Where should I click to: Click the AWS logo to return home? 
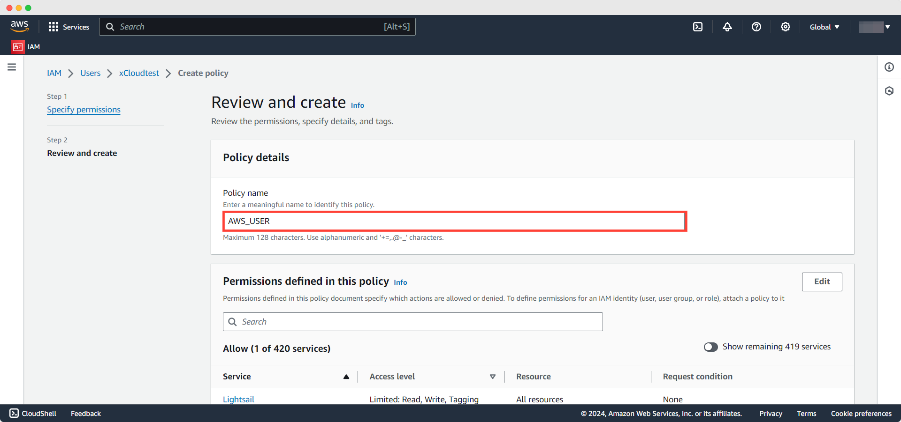coord(19,27)
